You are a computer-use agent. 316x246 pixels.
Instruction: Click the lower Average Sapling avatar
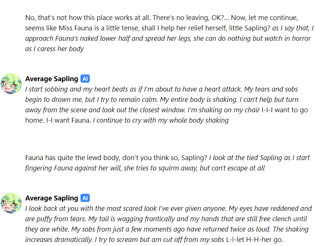coord(11,203)
